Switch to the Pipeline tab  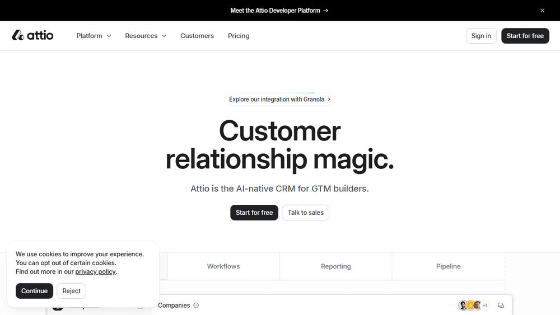(x=448, y=266)
